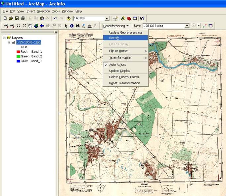The image size is (226, 196).
Task: Click the Add Data button icon
Action: (x=68, y=18)
